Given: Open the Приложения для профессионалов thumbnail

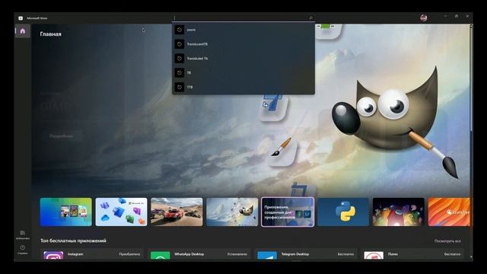Looking at the screenshot, I should (x=288, y=212).
